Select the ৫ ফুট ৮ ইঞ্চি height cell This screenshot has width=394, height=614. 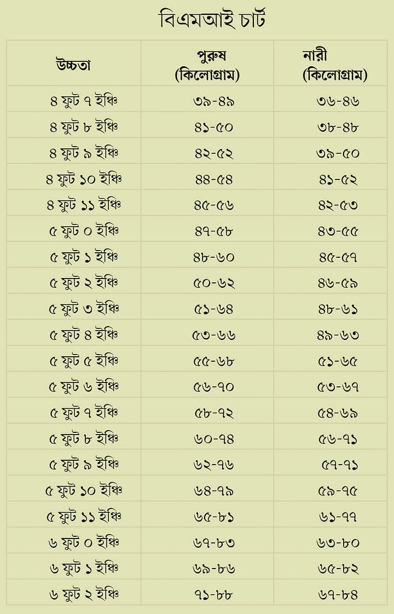point(84,438)
